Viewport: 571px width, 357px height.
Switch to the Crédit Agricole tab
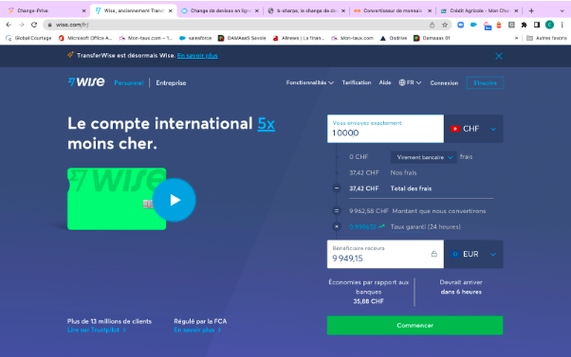[479, 11]
